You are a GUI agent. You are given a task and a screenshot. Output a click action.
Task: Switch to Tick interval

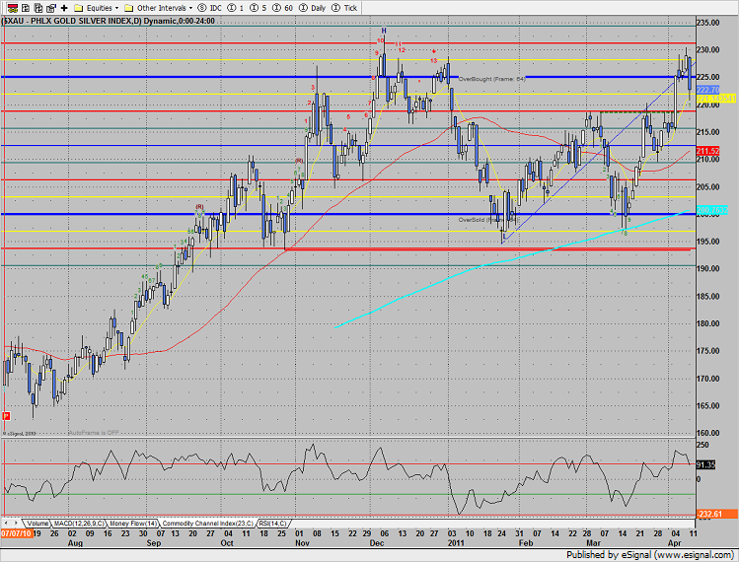(x=344, y=8)
